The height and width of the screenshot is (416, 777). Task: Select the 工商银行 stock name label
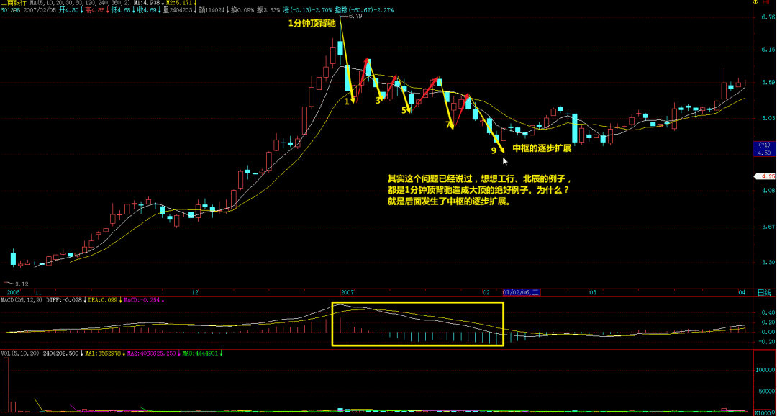tap(14, 3)
